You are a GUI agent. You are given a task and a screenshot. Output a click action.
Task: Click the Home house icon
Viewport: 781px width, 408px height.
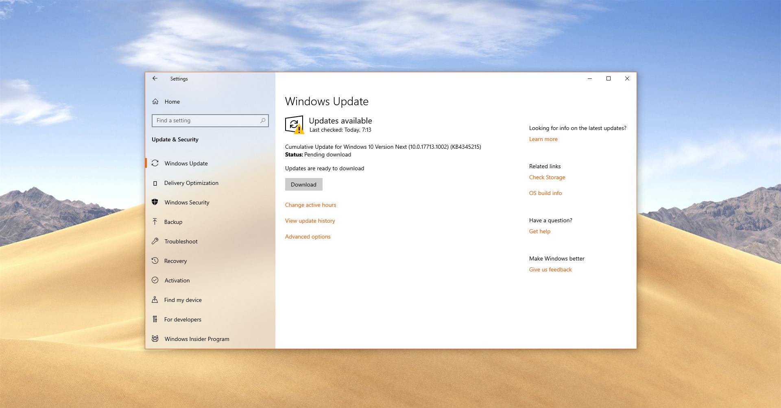click(155, 102)
